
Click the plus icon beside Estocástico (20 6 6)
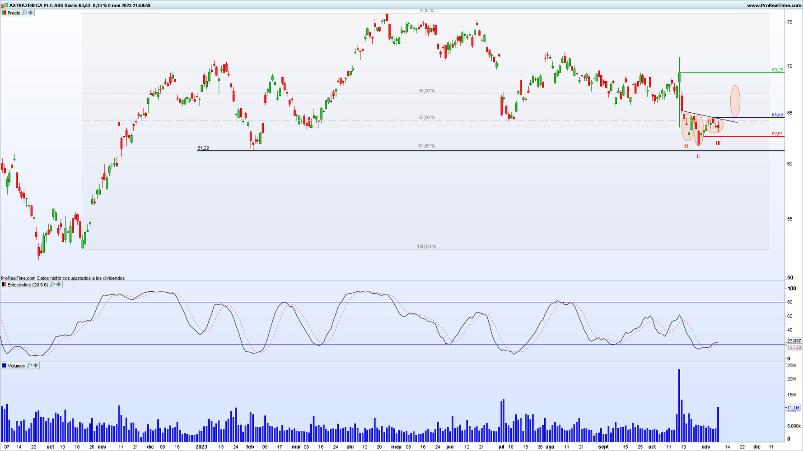pyautogui.click(x=58, y=285)
